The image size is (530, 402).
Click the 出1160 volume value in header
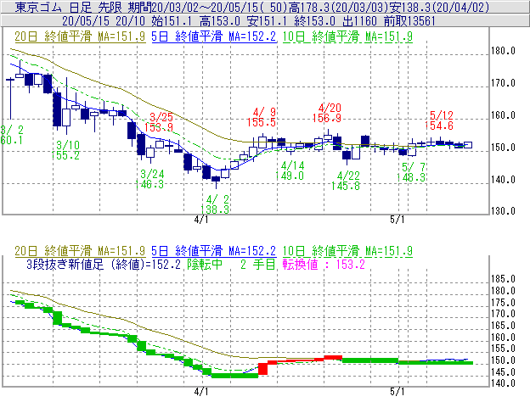pyautogui.click(x=359, y=21)
